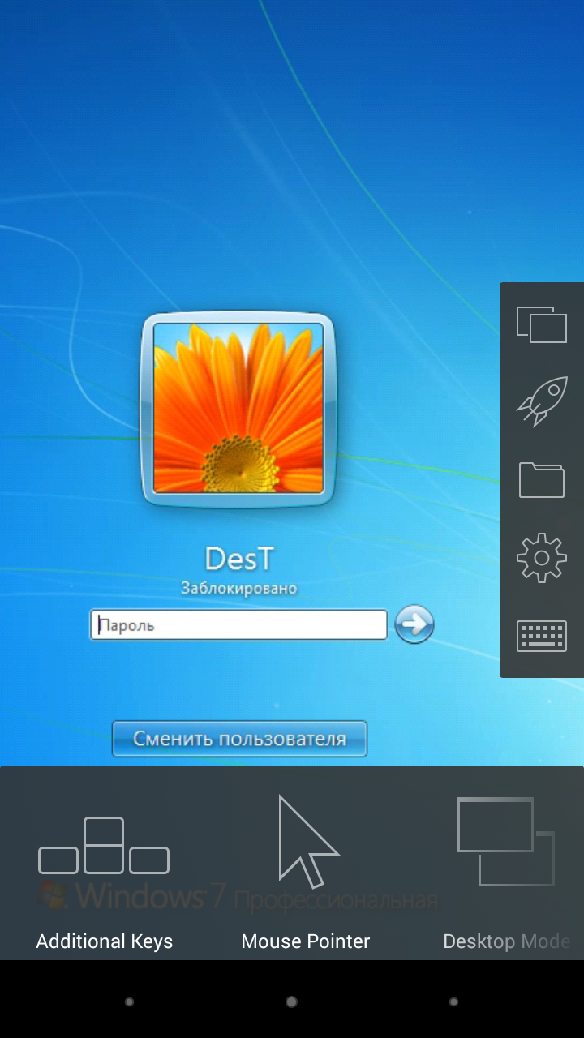
Task: Open the file manager folder icon
Action: pos(542,479)
